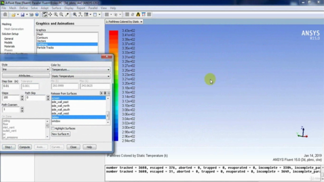The width and height of the screenshot is (324, 182).
Task: Click the Step Size input field
Action: tap(11, 86)
